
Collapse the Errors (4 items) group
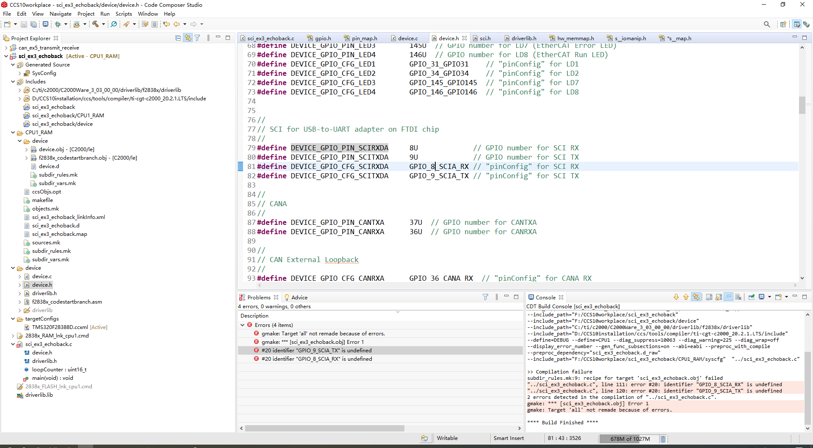click(243, 325)
